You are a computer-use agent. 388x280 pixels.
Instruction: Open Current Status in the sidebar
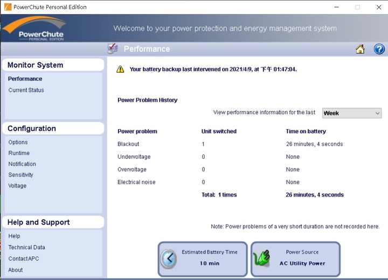coord(26,90)
